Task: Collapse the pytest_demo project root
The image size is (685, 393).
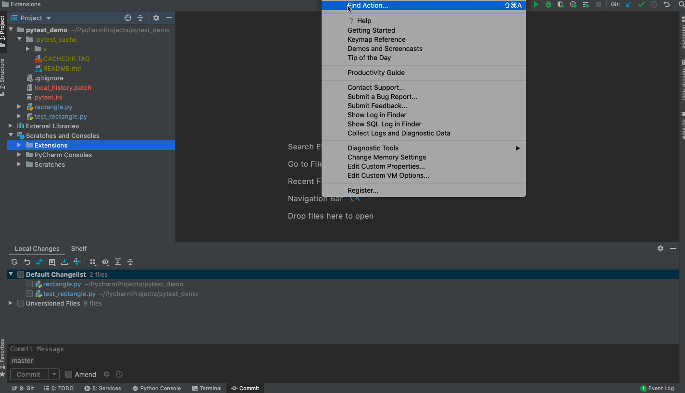Action: pos(11,30)
